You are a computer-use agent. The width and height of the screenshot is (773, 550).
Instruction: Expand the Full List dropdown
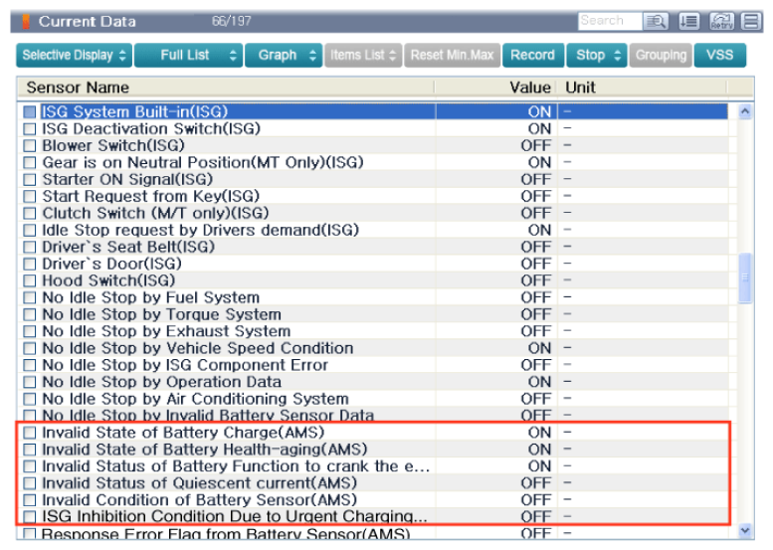pos(188,55)
